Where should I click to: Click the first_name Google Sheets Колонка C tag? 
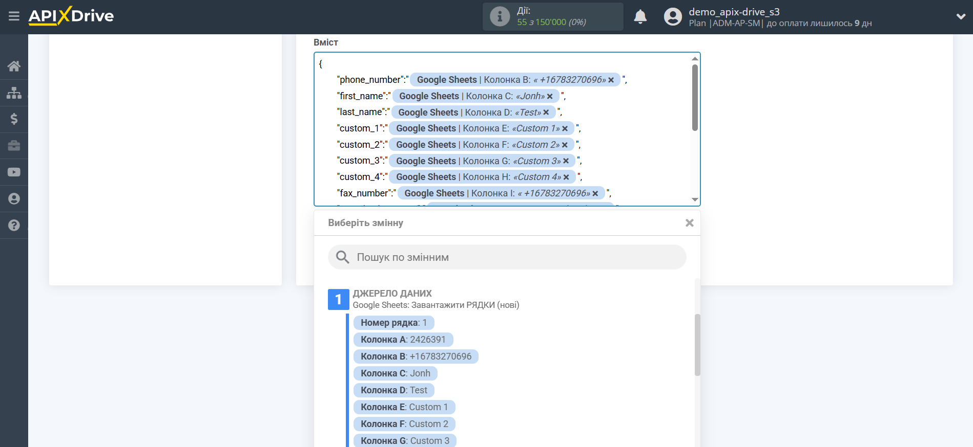476,96
